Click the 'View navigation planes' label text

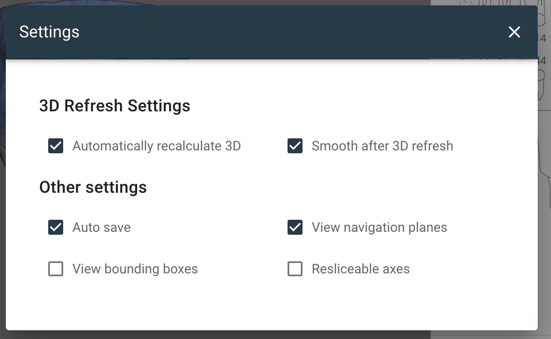[x=379, y=228]
